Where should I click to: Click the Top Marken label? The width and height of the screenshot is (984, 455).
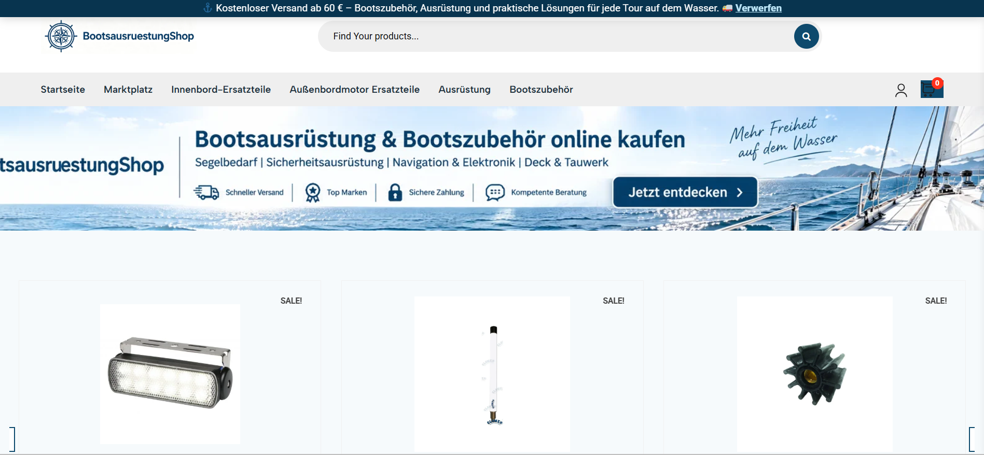click(x=347, y=192)
